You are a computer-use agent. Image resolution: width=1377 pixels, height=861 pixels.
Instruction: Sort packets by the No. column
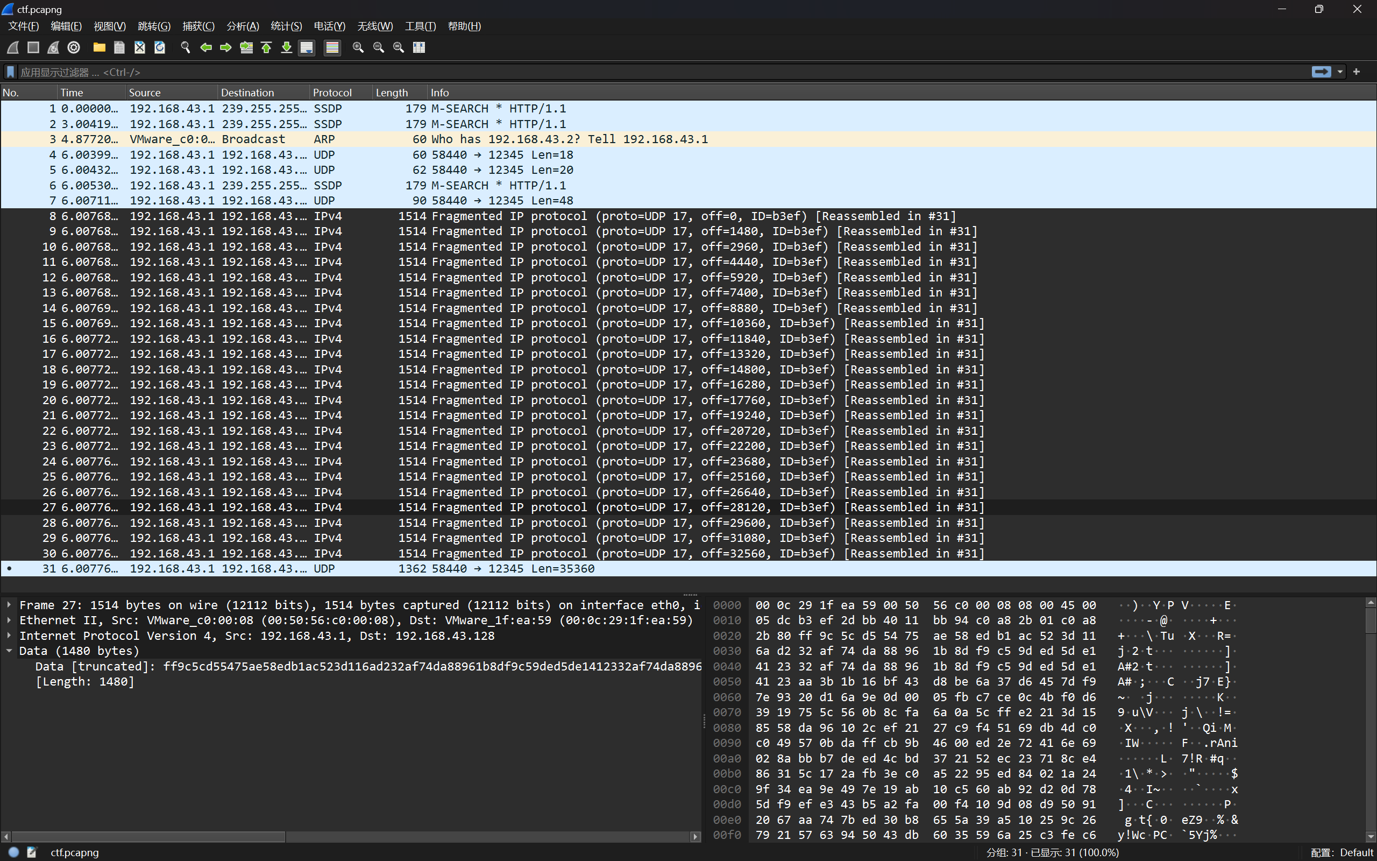click(29, 92)
